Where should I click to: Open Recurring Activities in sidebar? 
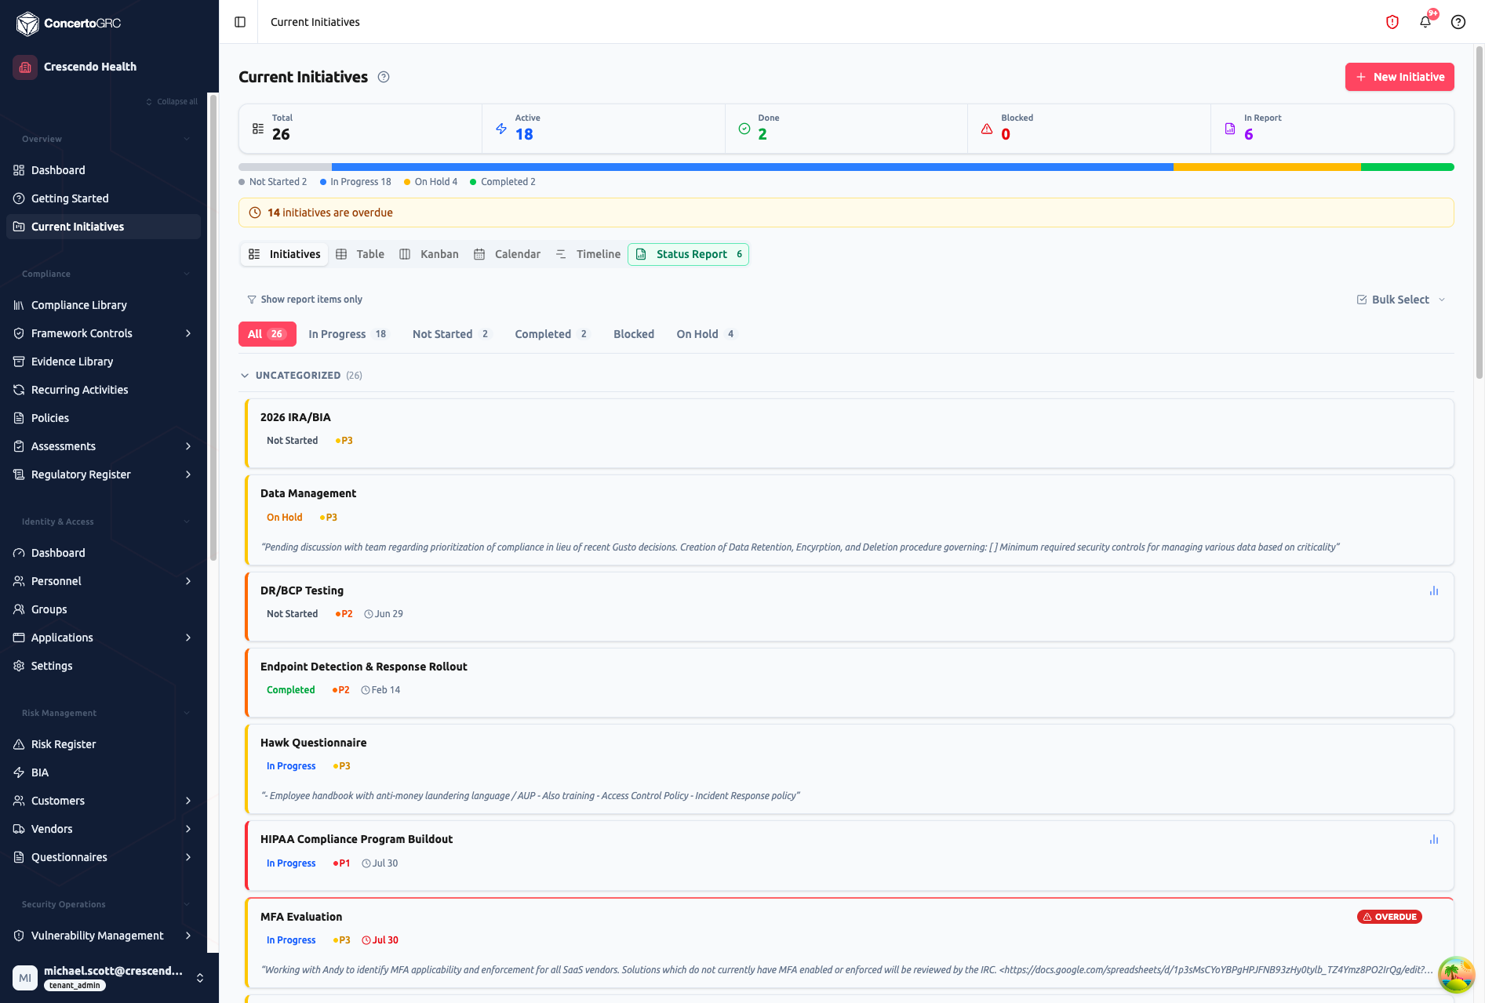coord(104,390)
